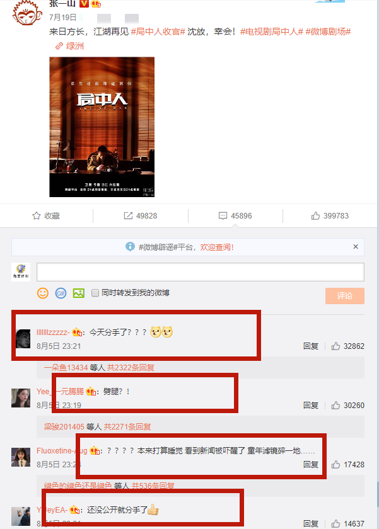Image resolution: width=379 pixels, height=529 pixels.
Task: Expand 共536条回复 replies
Action: (153, 486)
